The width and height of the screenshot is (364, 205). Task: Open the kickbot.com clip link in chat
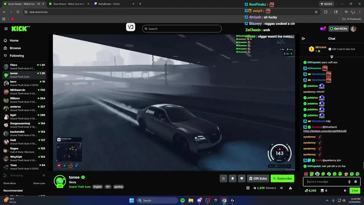tap(325, 131)
